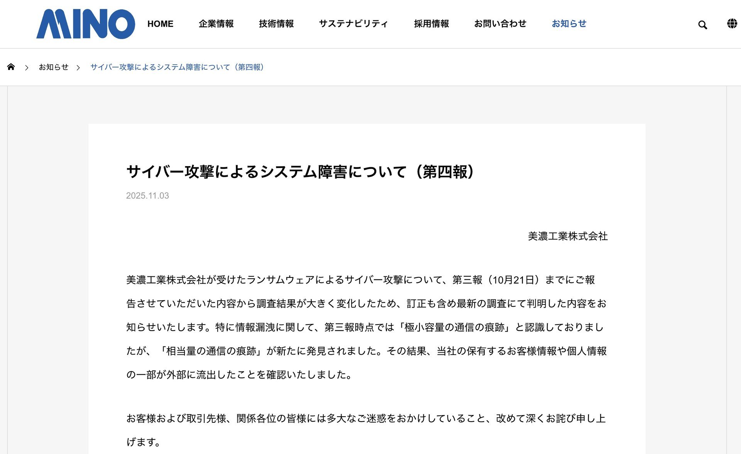Click the publication date 2025.11.03
This screenshot has height=454, width=741.
pos(147,196)
